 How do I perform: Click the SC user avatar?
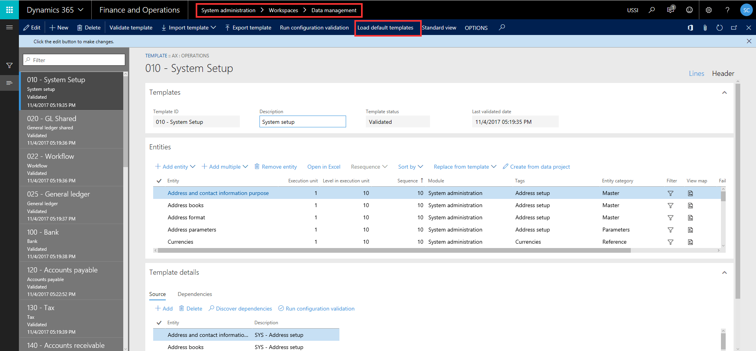tap(746, 10)
